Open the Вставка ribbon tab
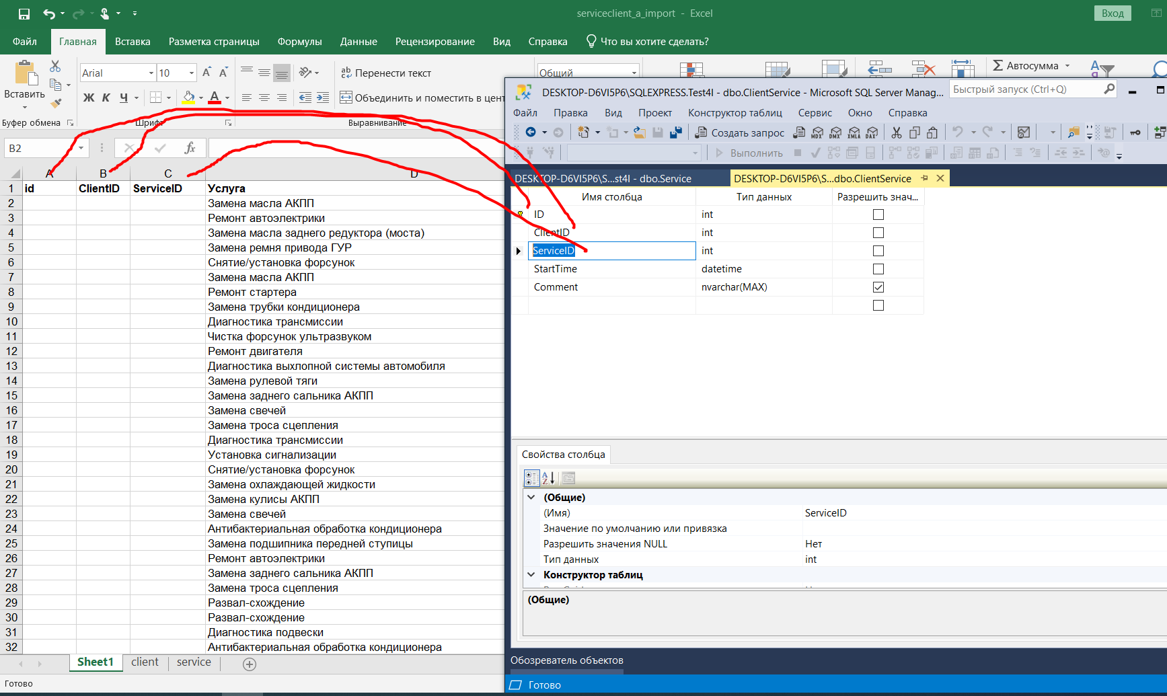This screenshot has height=696, width=1167. click(133, 42)
